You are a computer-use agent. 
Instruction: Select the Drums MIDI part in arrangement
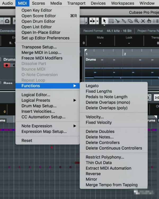pos(122,68)
